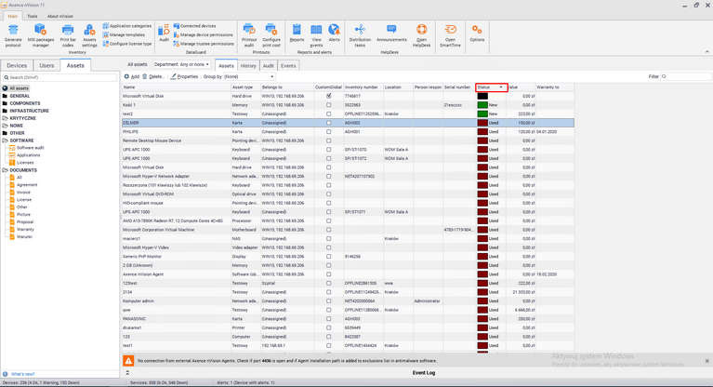Viewport: 713px width, 387px height.
Task: Check CustomGlobal box for ZELMER row
Action: 328,123
